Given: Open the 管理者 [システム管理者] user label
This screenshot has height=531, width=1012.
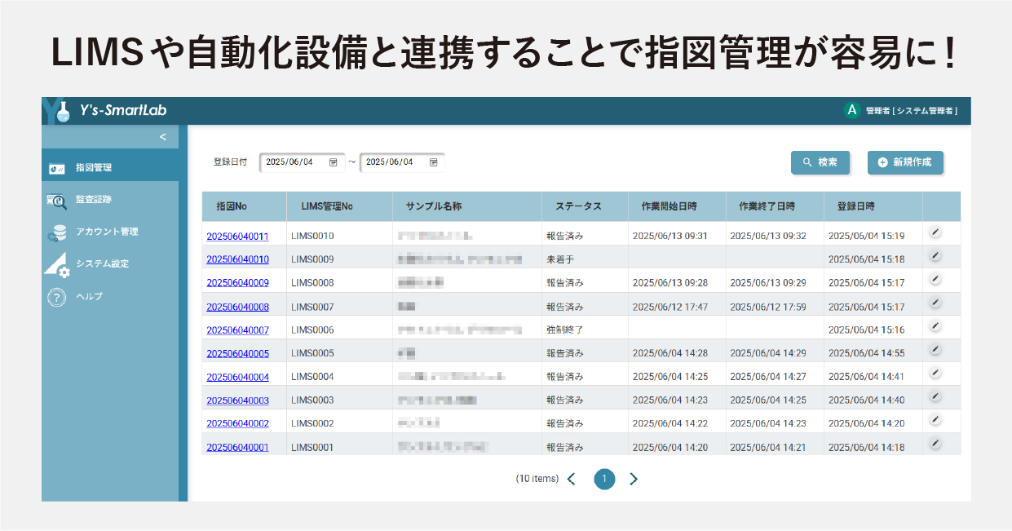Looking at the screenshot, I should [912, 111].
